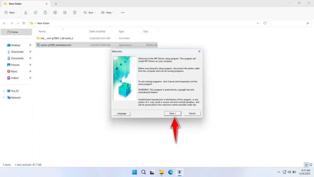Open the New item dropdown
The image size is (314, 177).
[11, 12]
